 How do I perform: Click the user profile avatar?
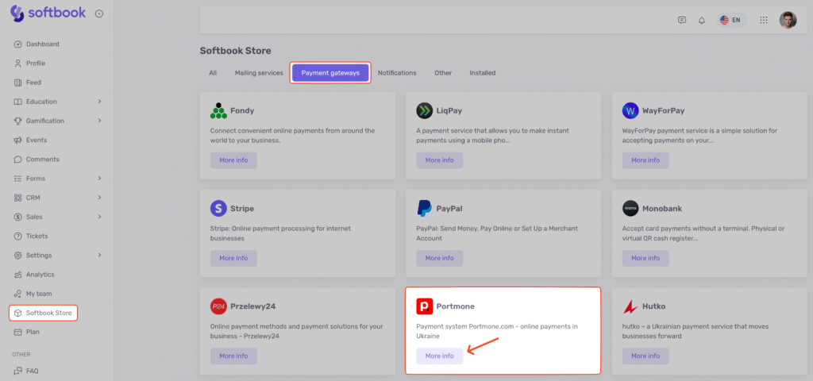788,20
